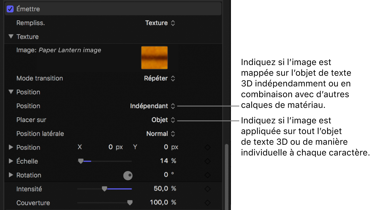Open the Rempliss. Texture popup menu
372x210 pixels.
[x=160, y=23]
